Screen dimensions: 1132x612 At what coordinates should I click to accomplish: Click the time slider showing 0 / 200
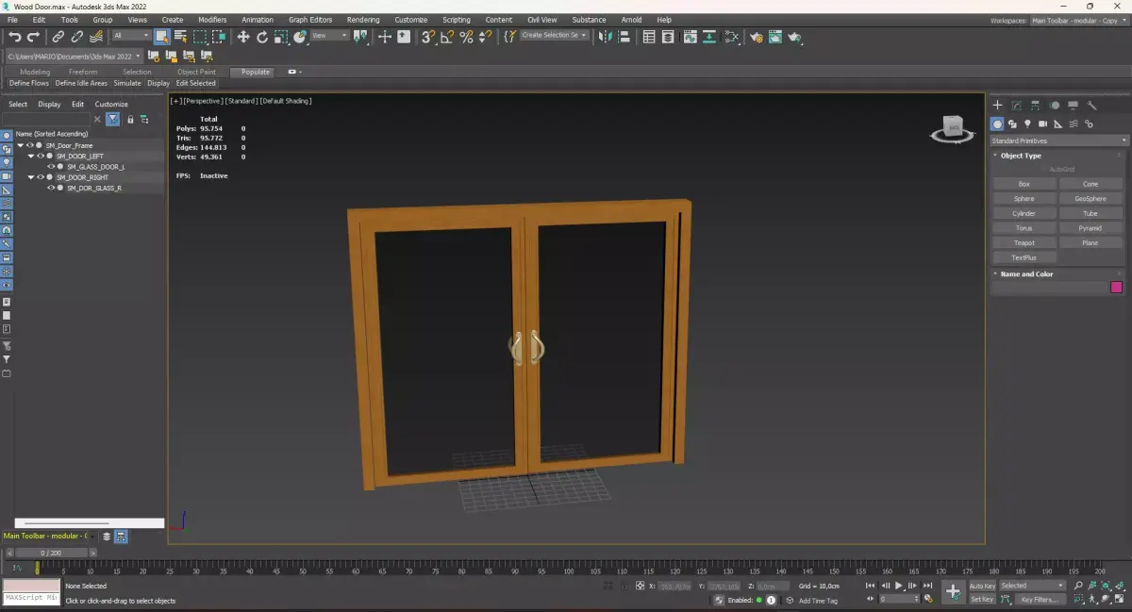tap(50, 553)
